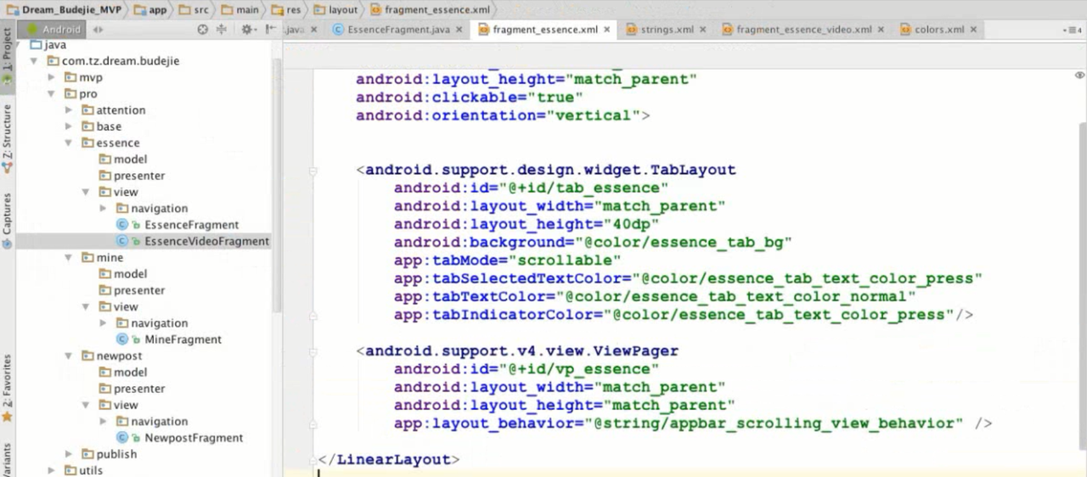Hide the Project panel with the hide icon

pyautogui.click(x=271, y=29)
